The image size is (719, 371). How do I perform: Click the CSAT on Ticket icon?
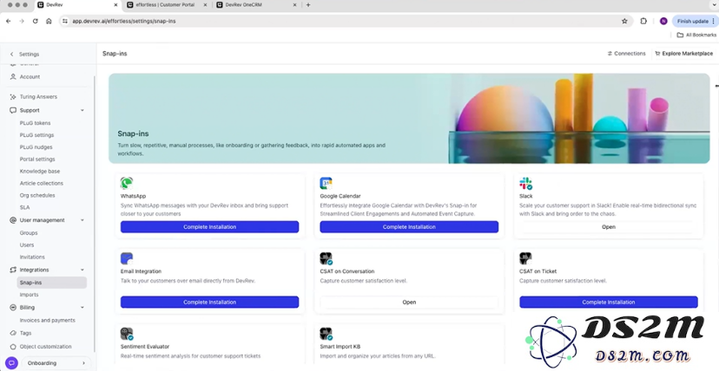click(525, 258)
